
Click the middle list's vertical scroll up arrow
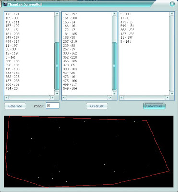[114, 14]
